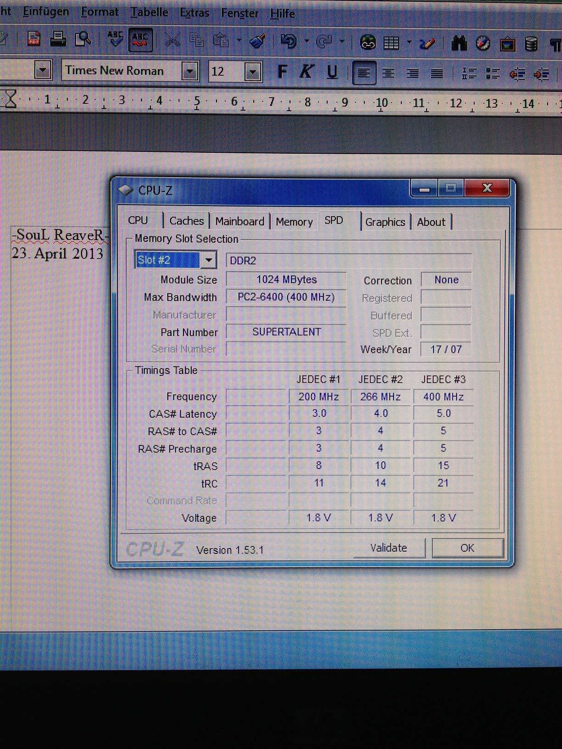
Task: Expand the Times New Roman font dropdown
Action: [x=190, y=71]
